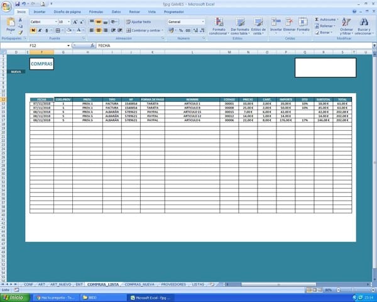Viewport: 377px width, 302px height.
Task: Click Combinar y centrar
Action: tap(143, 30)
